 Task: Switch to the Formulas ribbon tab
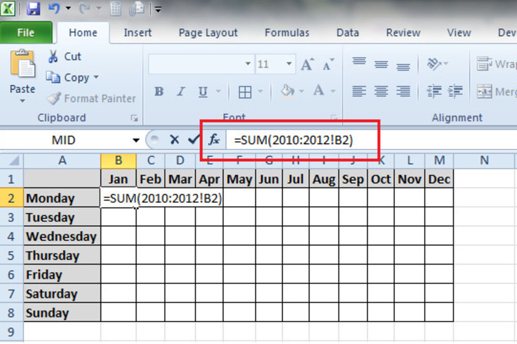[x=286, y=33]
